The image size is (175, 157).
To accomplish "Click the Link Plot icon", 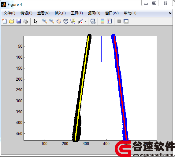I will [x=93, y=21].
